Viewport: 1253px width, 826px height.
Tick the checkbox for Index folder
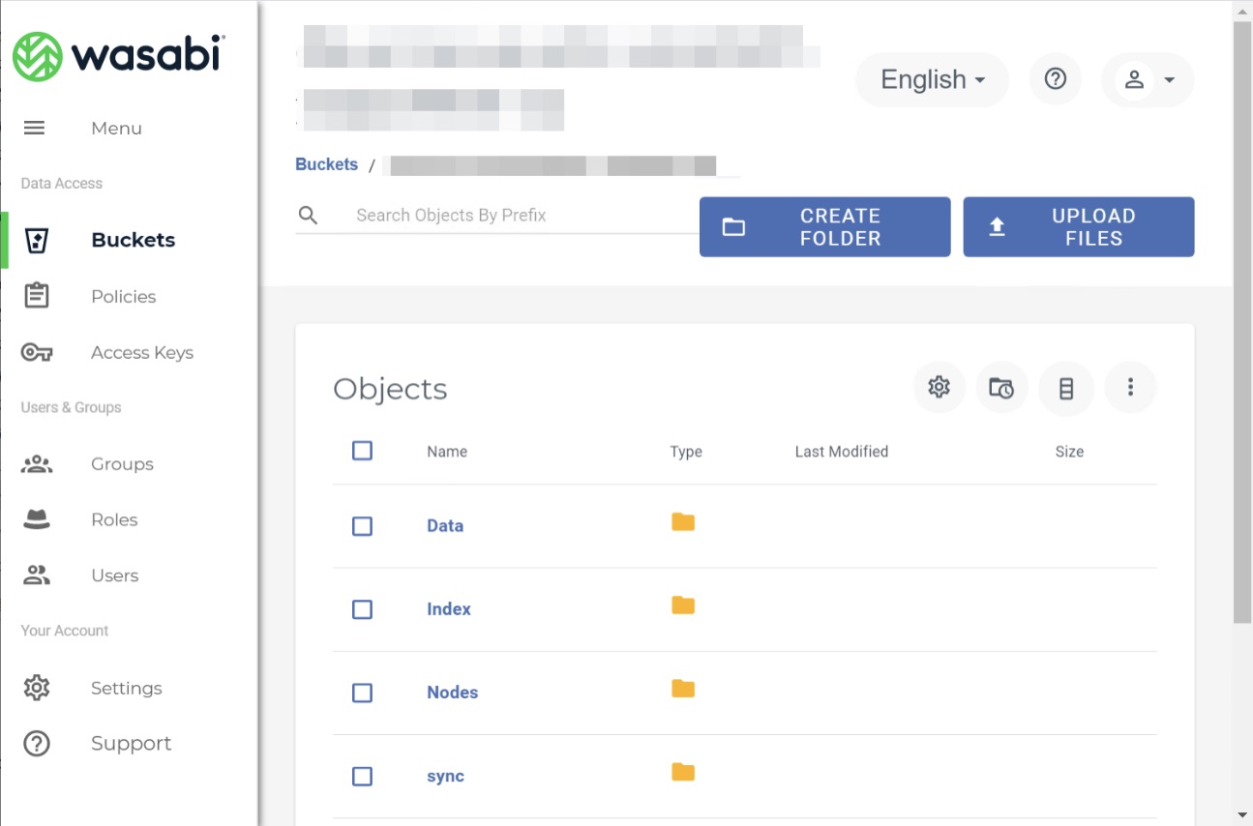(362, 609)
